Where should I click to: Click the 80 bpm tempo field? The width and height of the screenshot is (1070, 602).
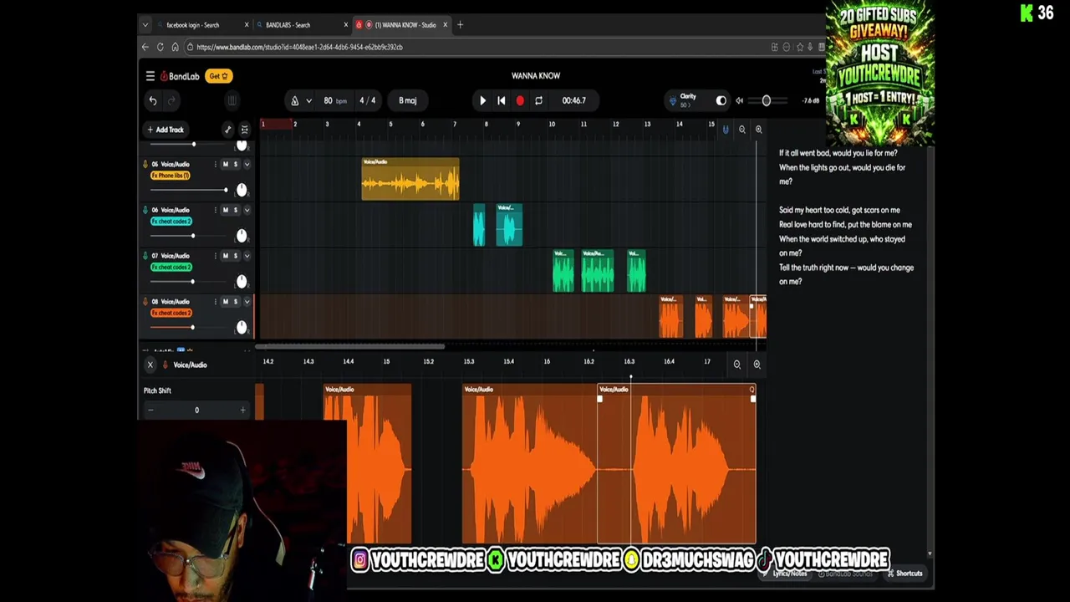334,100
